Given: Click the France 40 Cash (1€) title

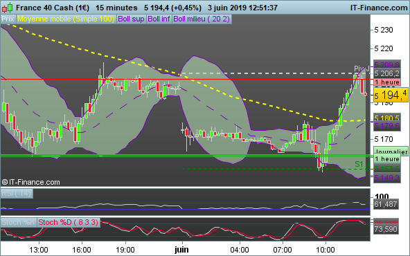Looking at the screenshot, I should [x=53, y=8].
